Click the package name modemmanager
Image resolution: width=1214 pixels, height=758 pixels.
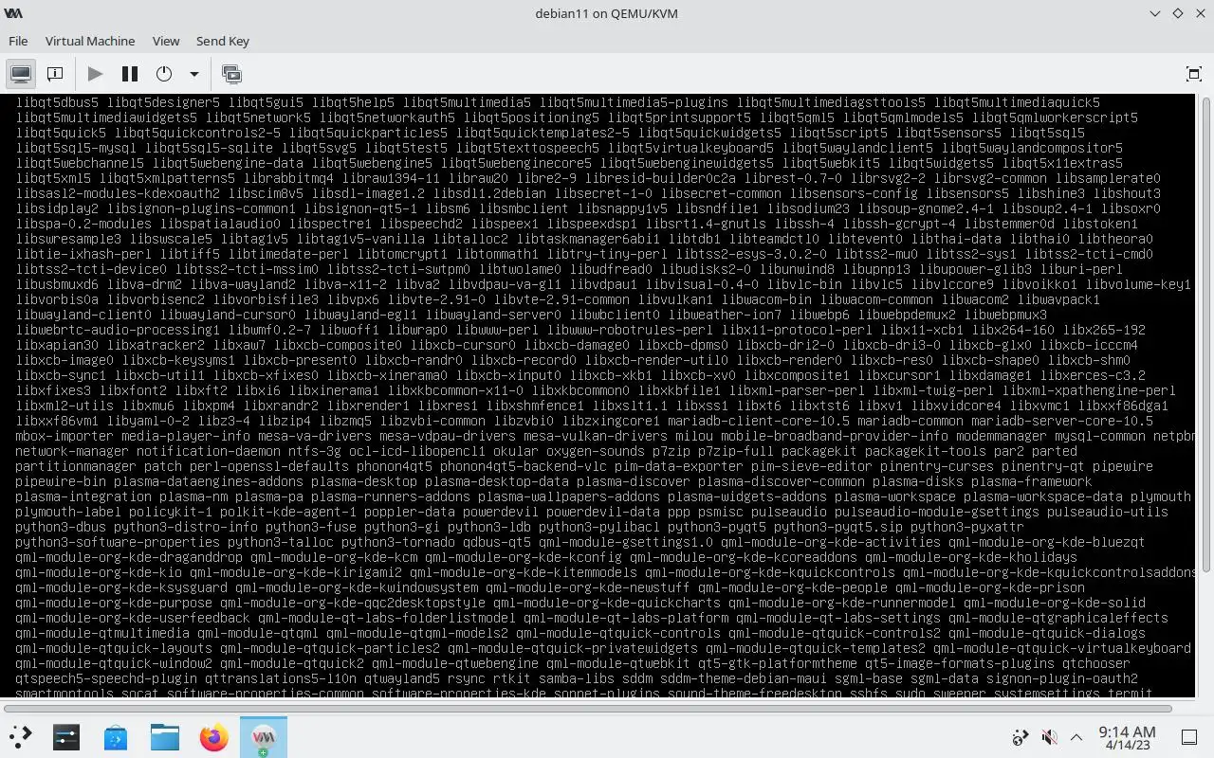coord(1002,436)
